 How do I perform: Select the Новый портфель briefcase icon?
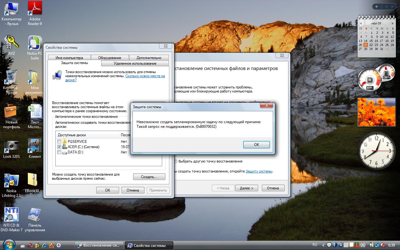[x=12, y=116]
